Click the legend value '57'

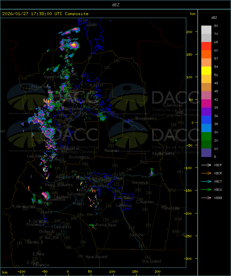click(x=216, y=58)
